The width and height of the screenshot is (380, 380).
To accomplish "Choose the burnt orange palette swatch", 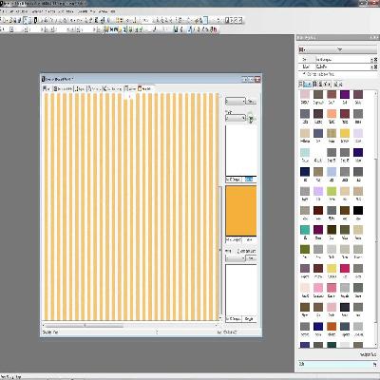I will click(x=332, y=326).
